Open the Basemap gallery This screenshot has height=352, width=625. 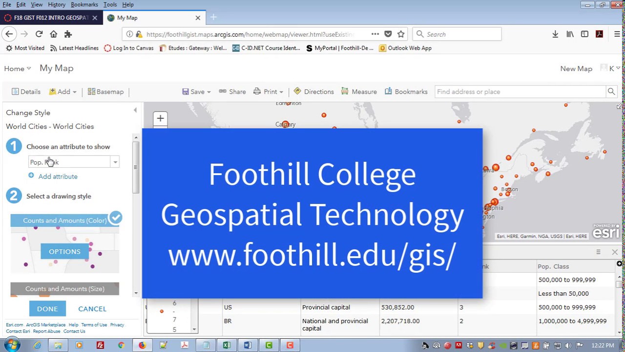click(x=105, y=91)
